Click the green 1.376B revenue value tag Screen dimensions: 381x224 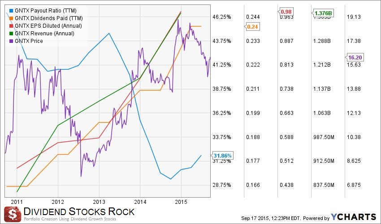tap(322, 13)
